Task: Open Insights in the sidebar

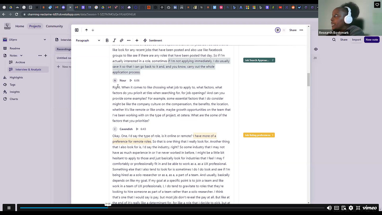Action: pos(15,92)
